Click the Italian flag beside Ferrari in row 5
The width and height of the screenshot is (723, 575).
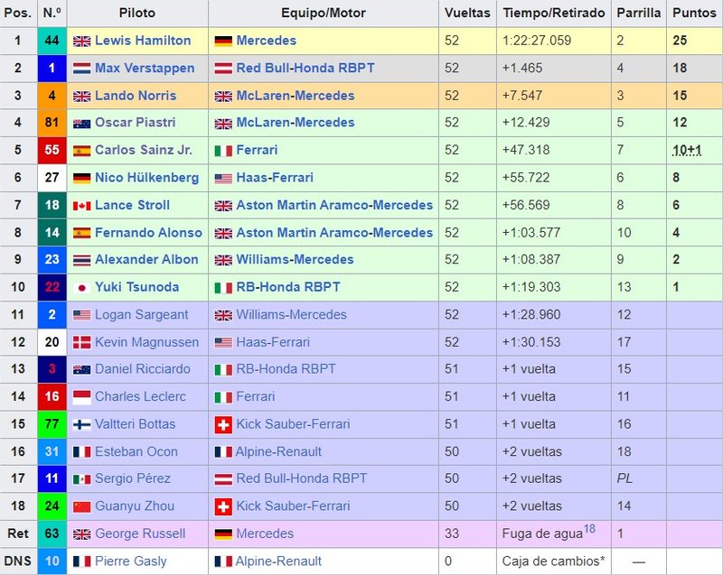(x=223, y=151)
